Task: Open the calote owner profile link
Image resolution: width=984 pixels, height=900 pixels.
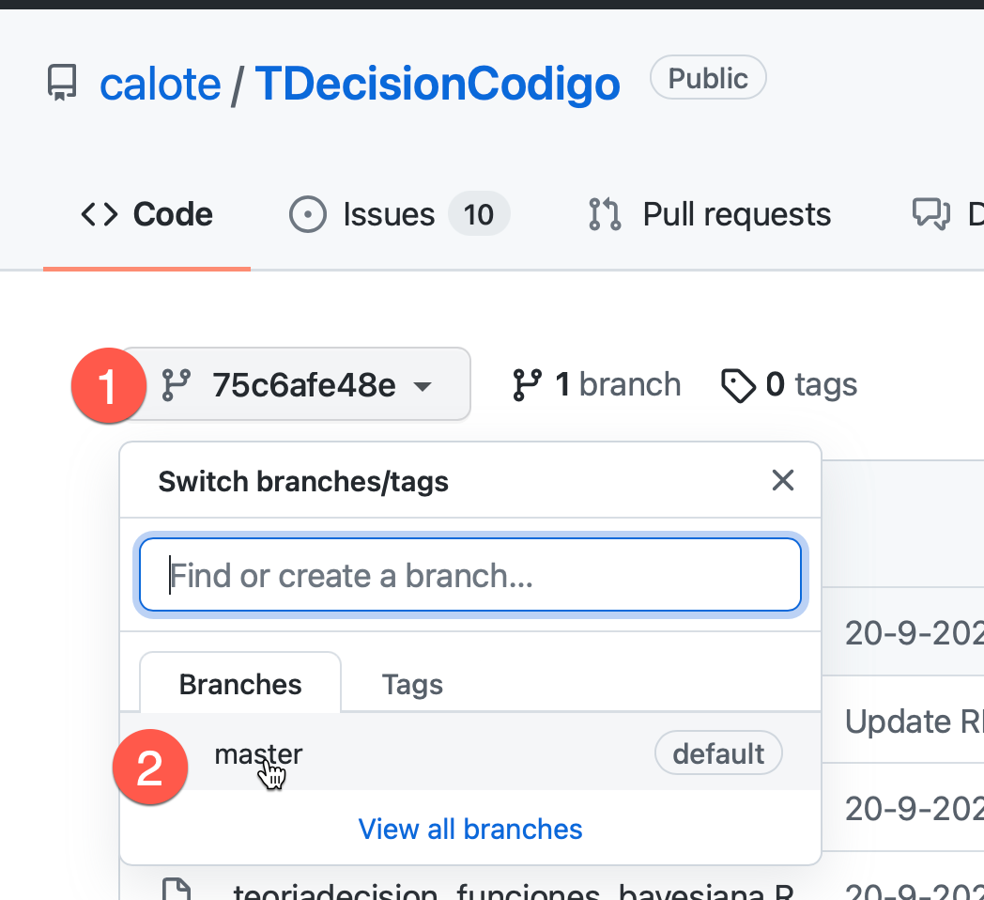Action: point(161,84)
